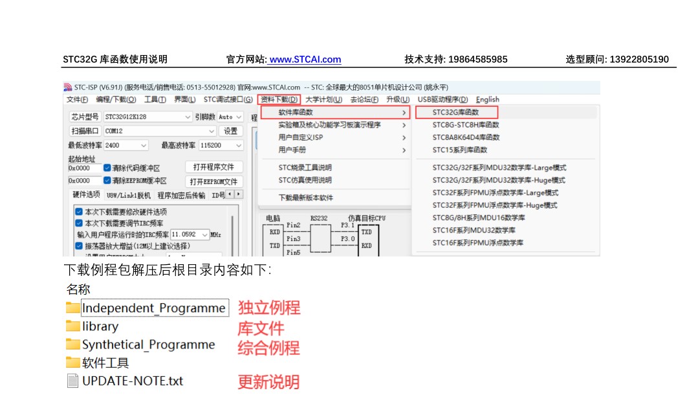The height and width of the screenshot is (408, 698).
Task: Click the hardware options vertical scrollbar
Action: [x=232, y=235]
